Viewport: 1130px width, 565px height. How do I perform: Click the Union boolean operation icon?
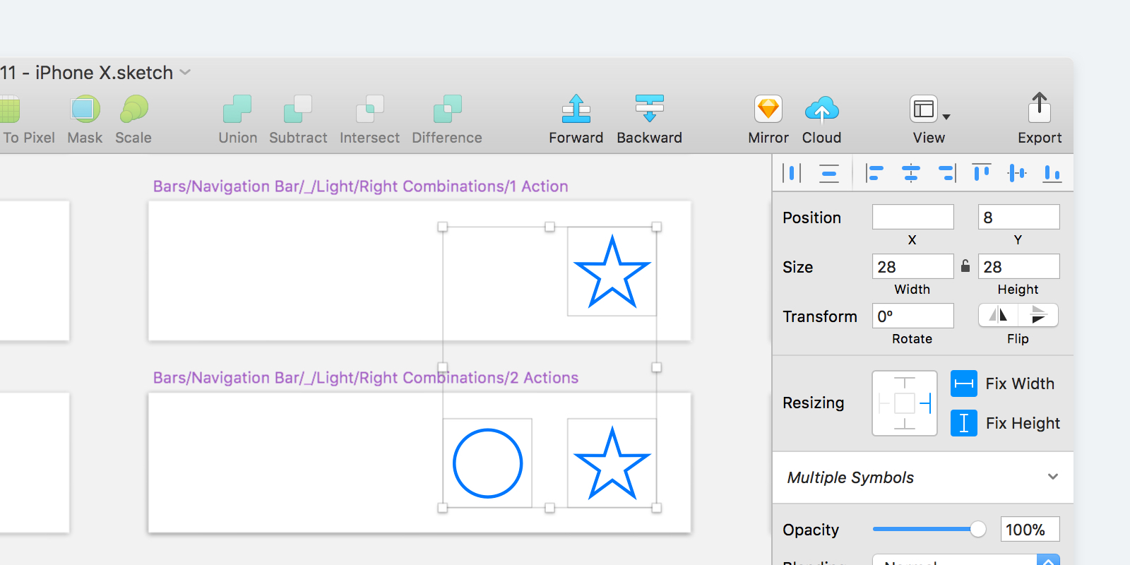point(237,109)
